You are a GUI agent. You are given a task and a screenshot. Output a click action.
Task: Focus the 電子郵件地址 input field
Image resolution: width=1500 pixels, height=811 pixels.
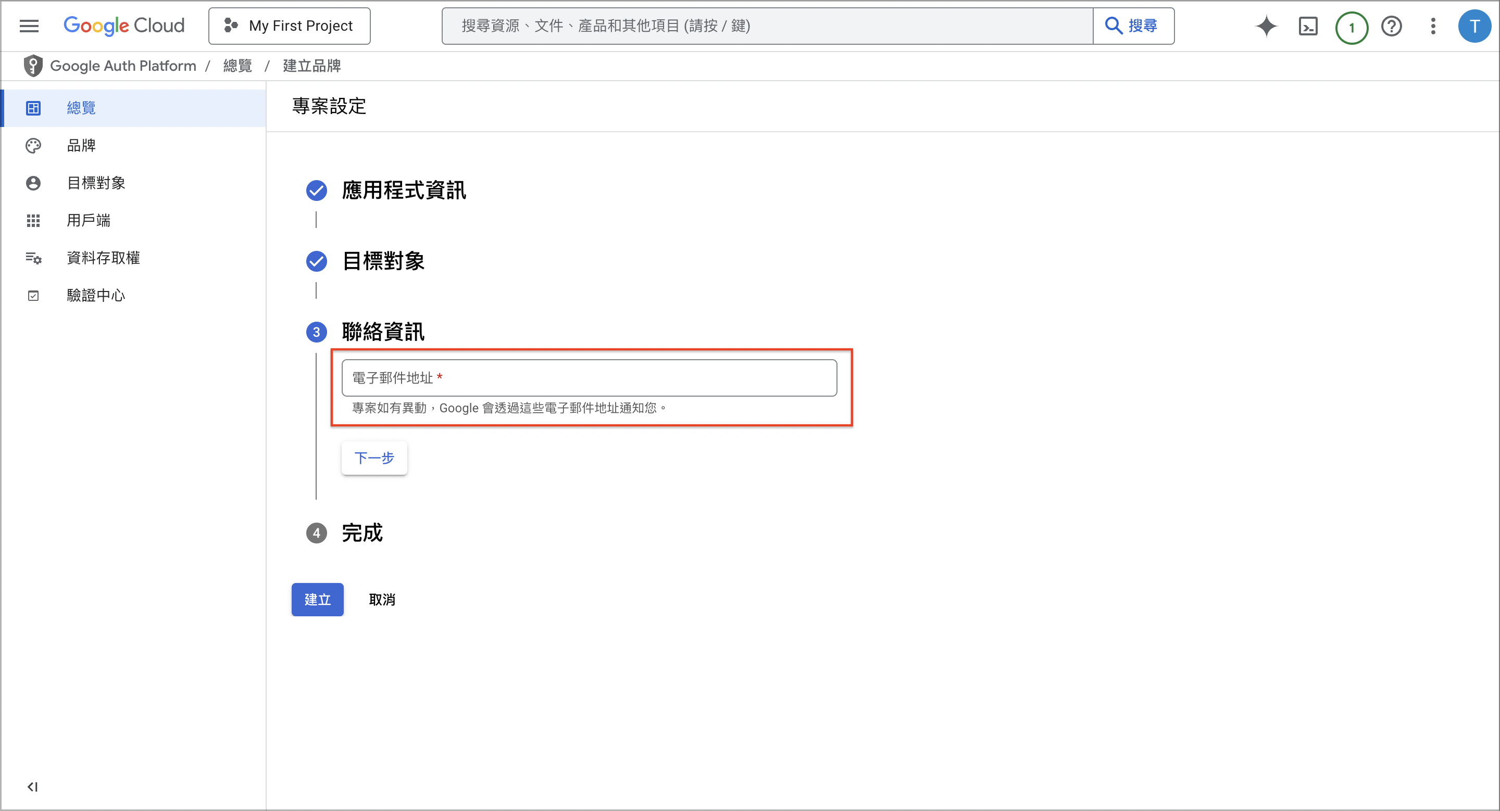589,378
